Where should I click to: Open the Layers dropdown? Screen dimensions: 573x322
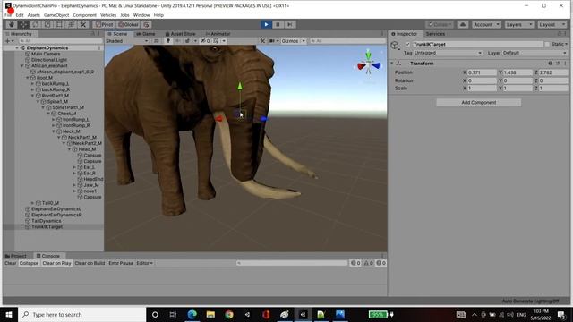click(519, 24)
